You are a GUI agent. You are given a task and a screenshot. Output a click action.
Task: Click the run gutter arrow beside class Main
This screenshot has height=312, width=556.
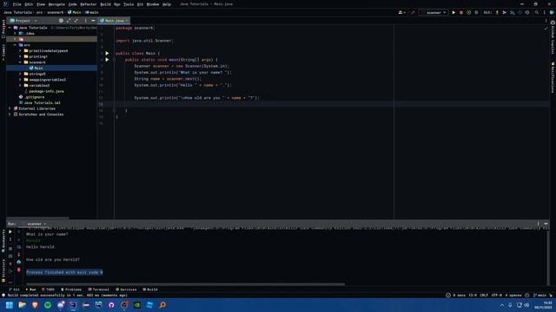pos(107,54)
